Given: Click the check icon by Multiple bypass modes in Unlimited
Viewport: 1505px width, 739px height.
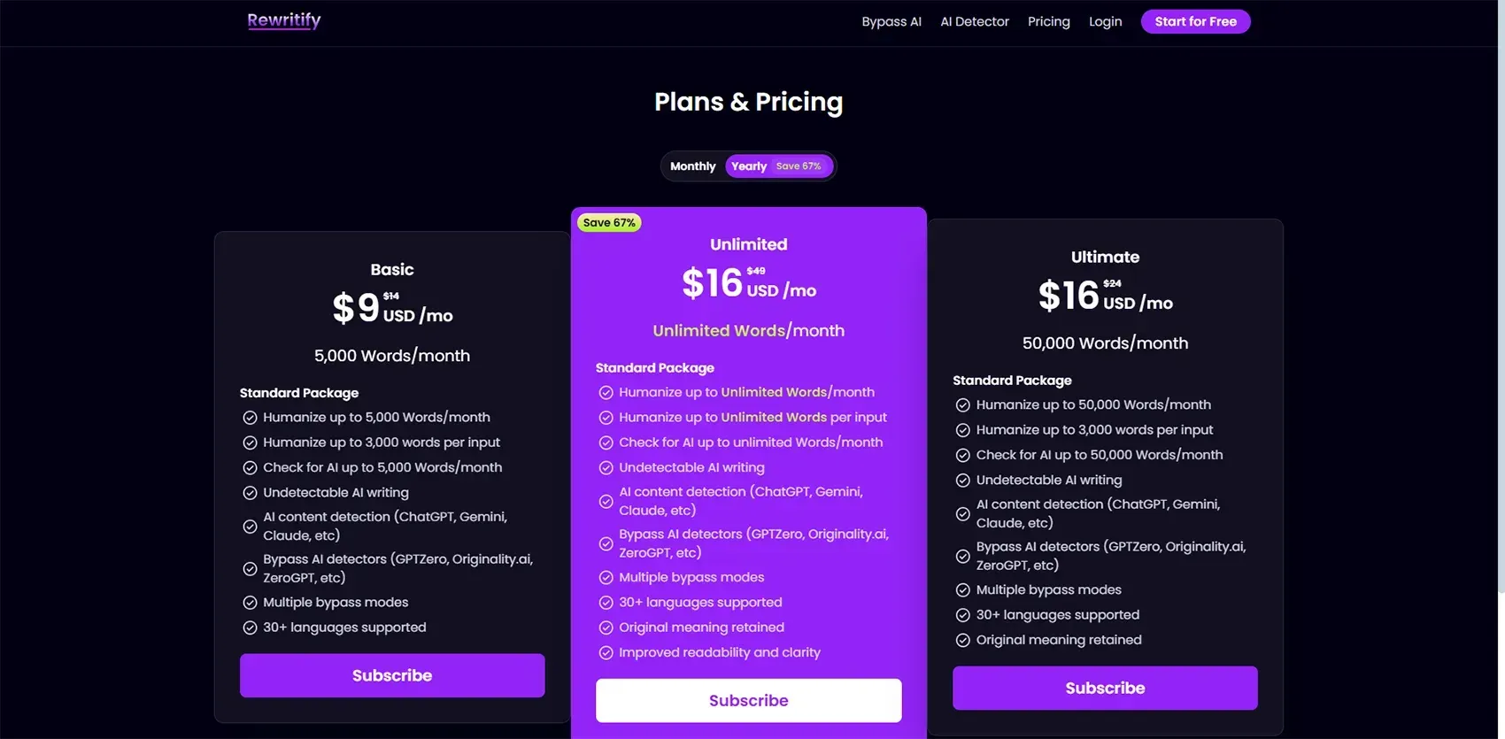Looking at the screenshot, I should click(606, 577).
